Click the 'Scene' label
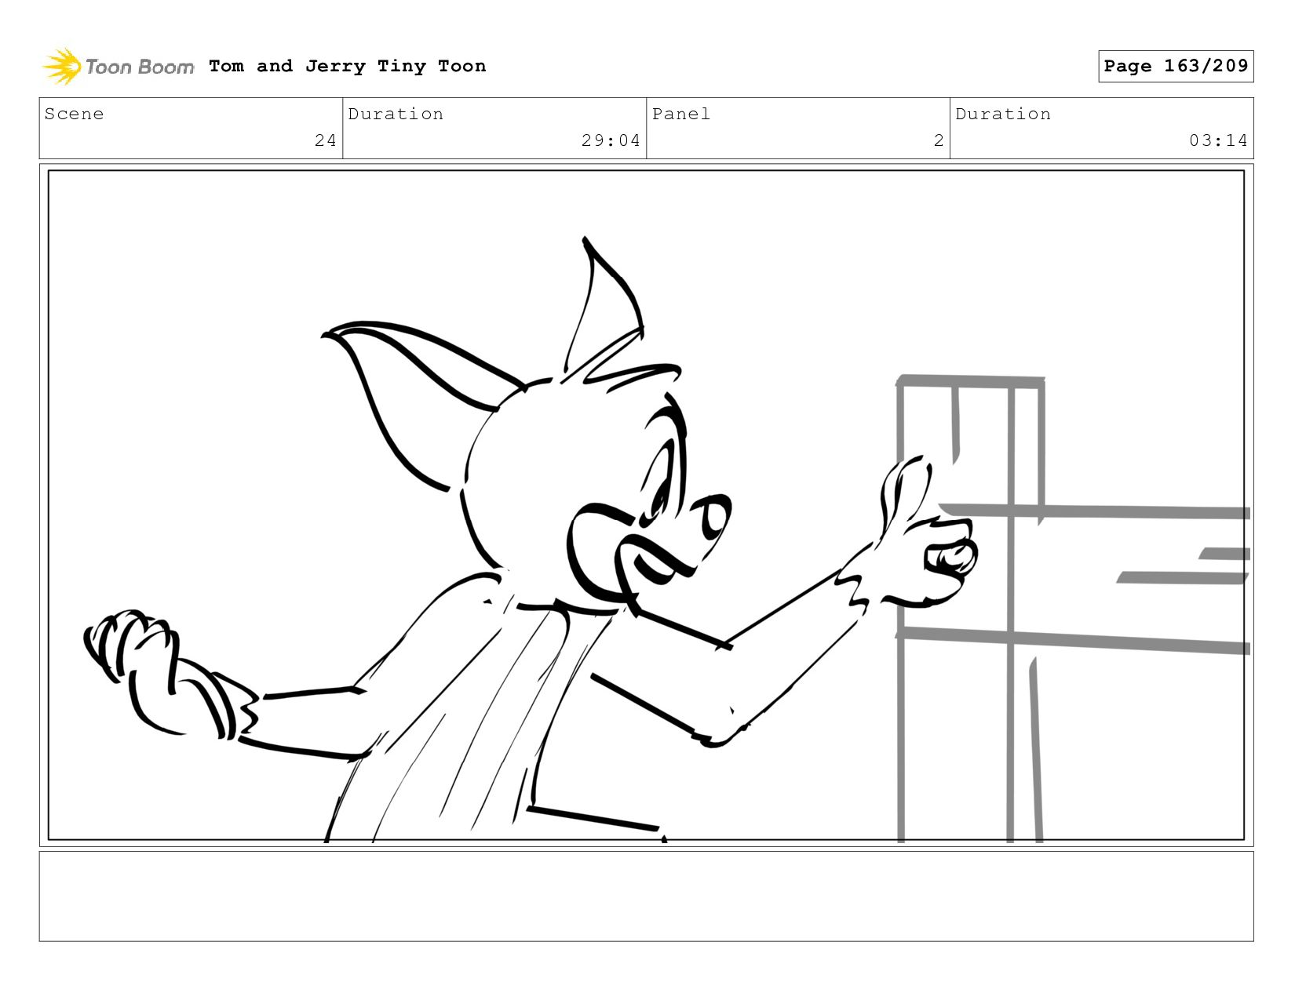The image size is (1295, 1000). 74,114
